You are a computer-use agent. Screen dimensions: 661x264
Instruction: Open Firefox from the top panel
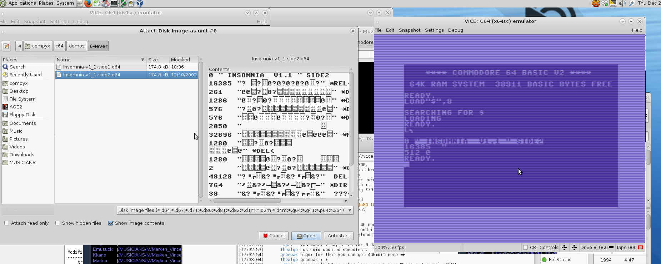[x=88, y=4]
